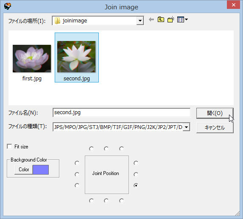The height and width of the screenshot is (219, 243).
Task: Open the view options dropdown arrow
Action: click(186, 19)
